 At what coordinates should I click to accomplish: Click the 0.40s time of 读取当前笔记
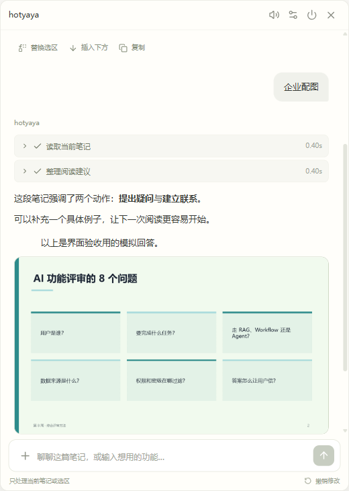tap(313, 145)
